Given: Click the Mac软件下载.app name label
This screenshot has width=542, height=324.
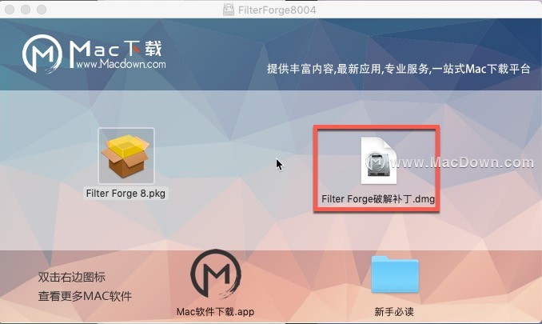Looking at the screenshot, I should pos(215,311).
